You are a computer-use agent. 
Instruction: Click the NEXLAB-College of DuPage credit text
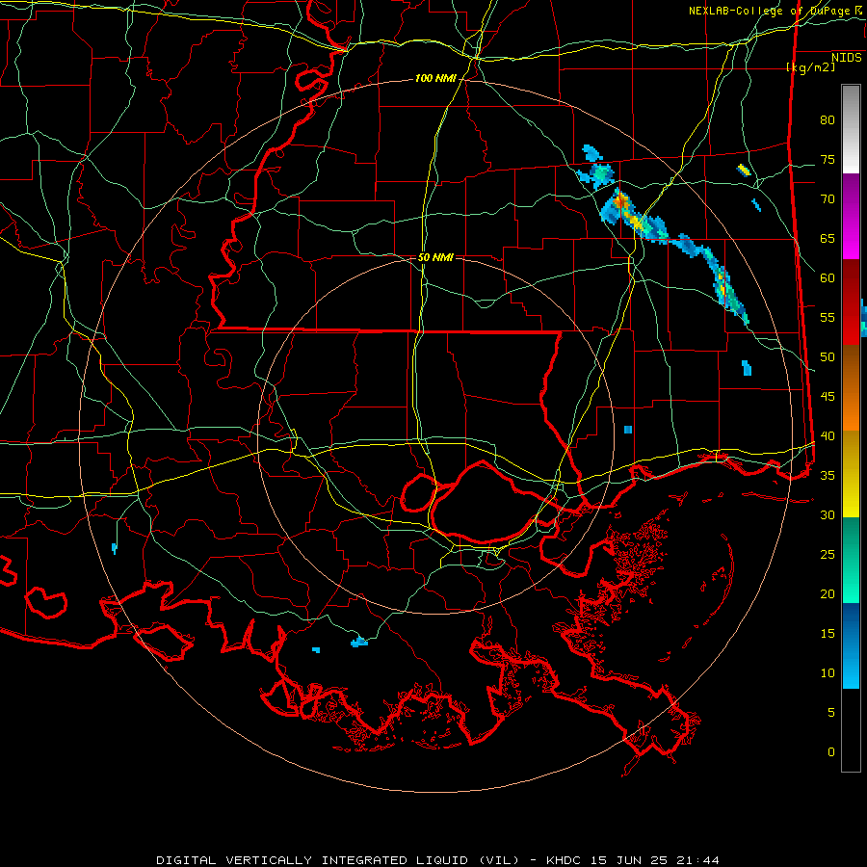[771, 11]
